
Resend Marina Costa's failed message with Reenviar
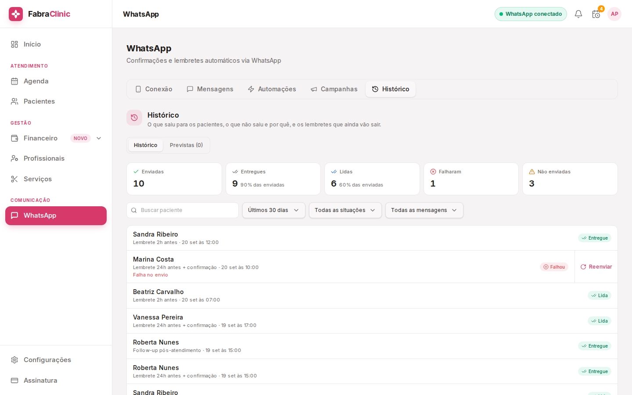coord(596,267)
